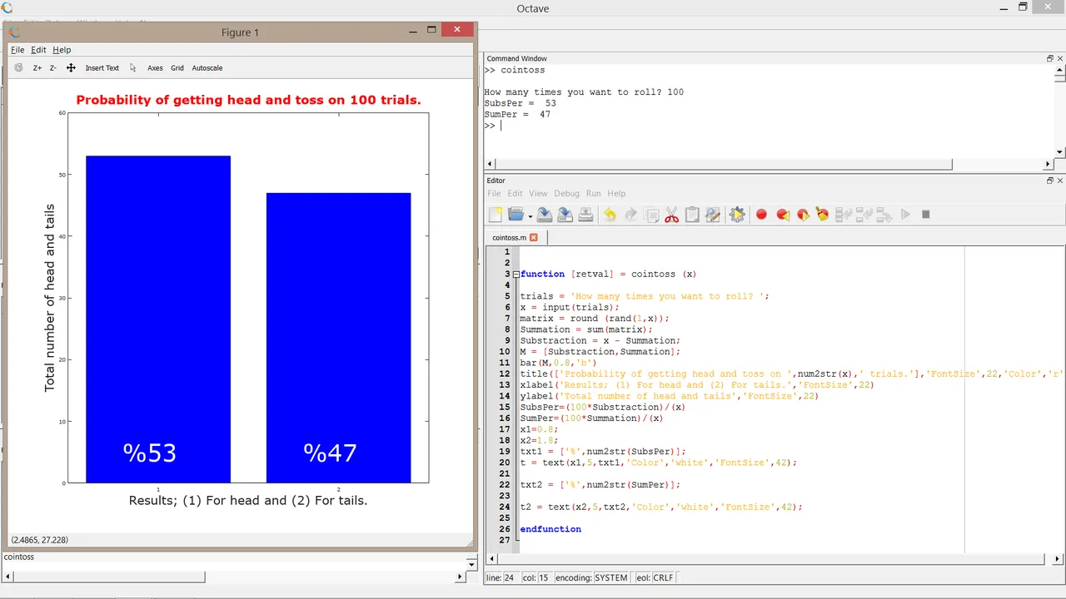The height and width of the screenshot is (599, 1066).
Task: Click the Continue play icon
Action: [905, 215]
